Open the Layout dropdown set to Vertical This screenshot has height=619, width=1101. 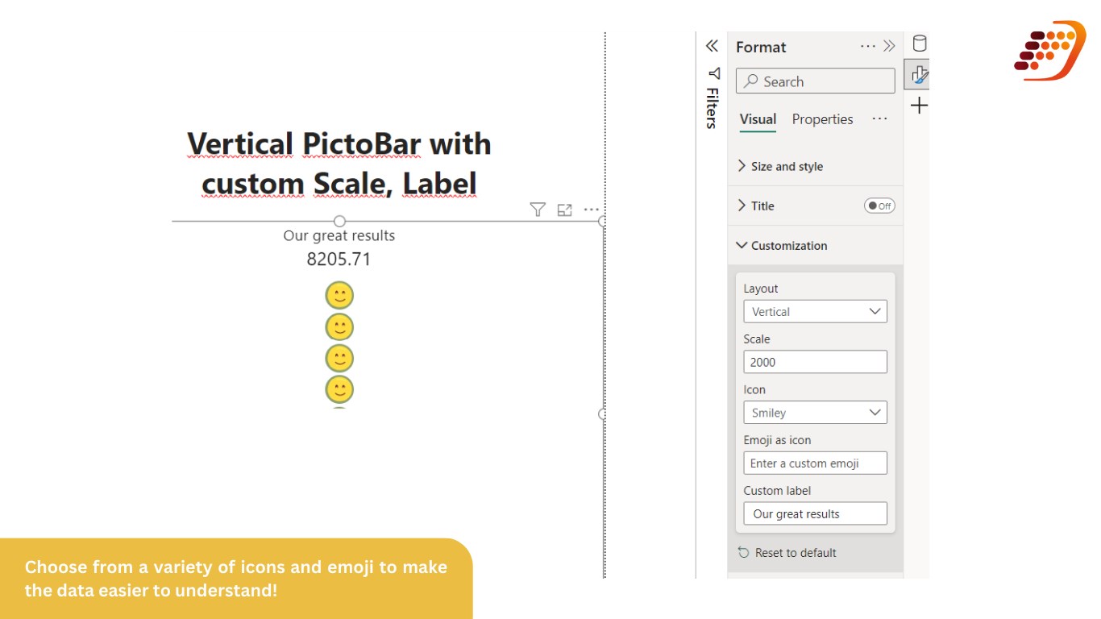coord(815,311)
